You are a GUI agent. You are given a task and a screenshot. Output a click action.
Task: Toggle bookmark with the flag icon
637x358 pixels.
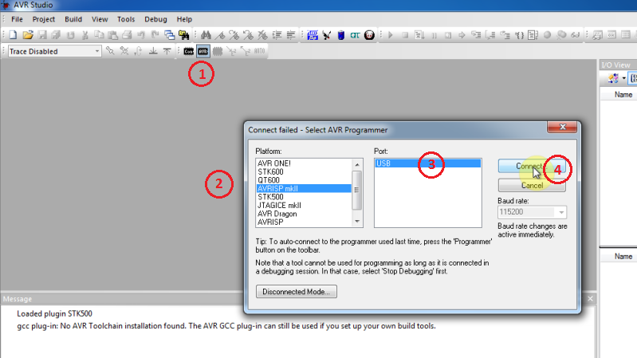click(220, 35)
